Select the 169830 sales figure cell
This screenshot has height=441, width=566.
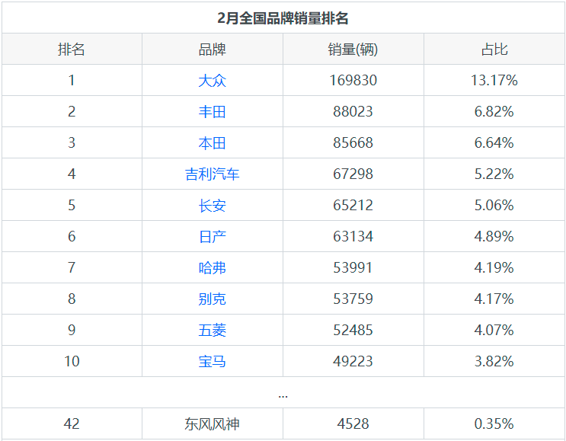click(353, 81)
